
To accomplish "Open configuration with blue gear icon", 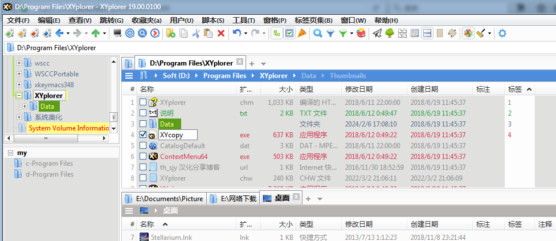I will (502, 33).
